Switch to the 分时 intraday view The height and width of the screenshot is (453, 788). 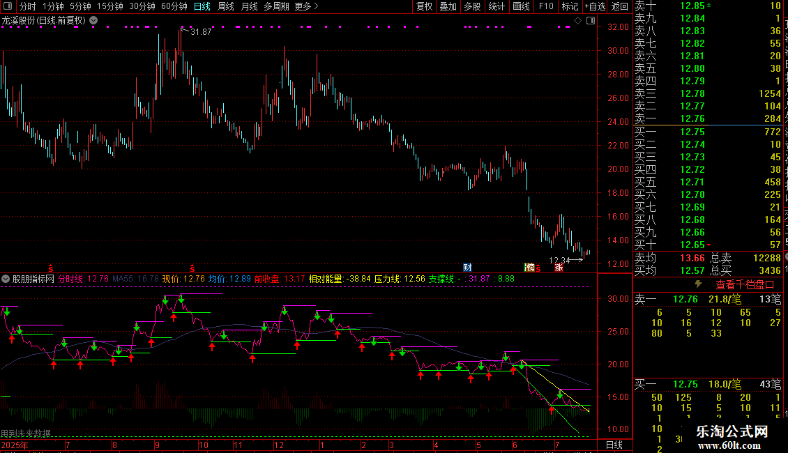coord(28,6)
